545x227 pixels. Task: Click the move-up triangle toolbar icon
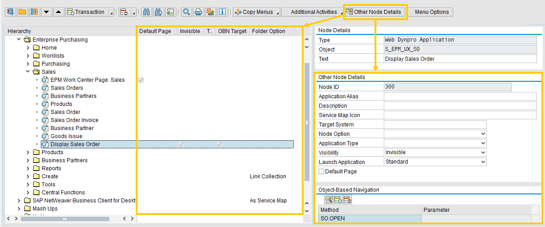(x=58, y=12)
